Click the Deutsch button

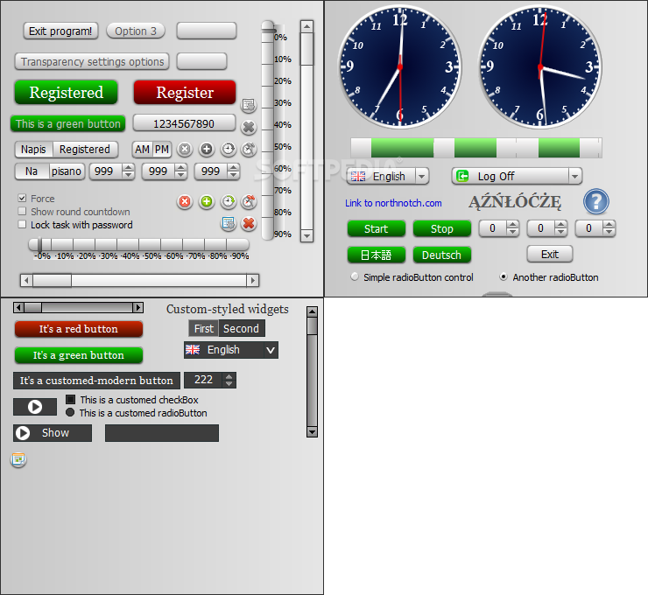pos(442,255)
